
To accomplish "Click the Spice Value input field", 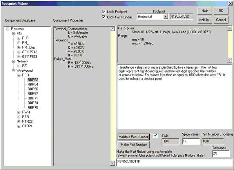I will click(x=191, y=141).
